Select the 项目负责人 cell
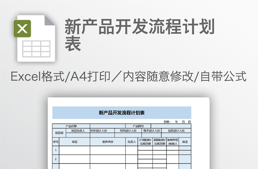Viewport: 258px width, 169px height. point(78,131)
